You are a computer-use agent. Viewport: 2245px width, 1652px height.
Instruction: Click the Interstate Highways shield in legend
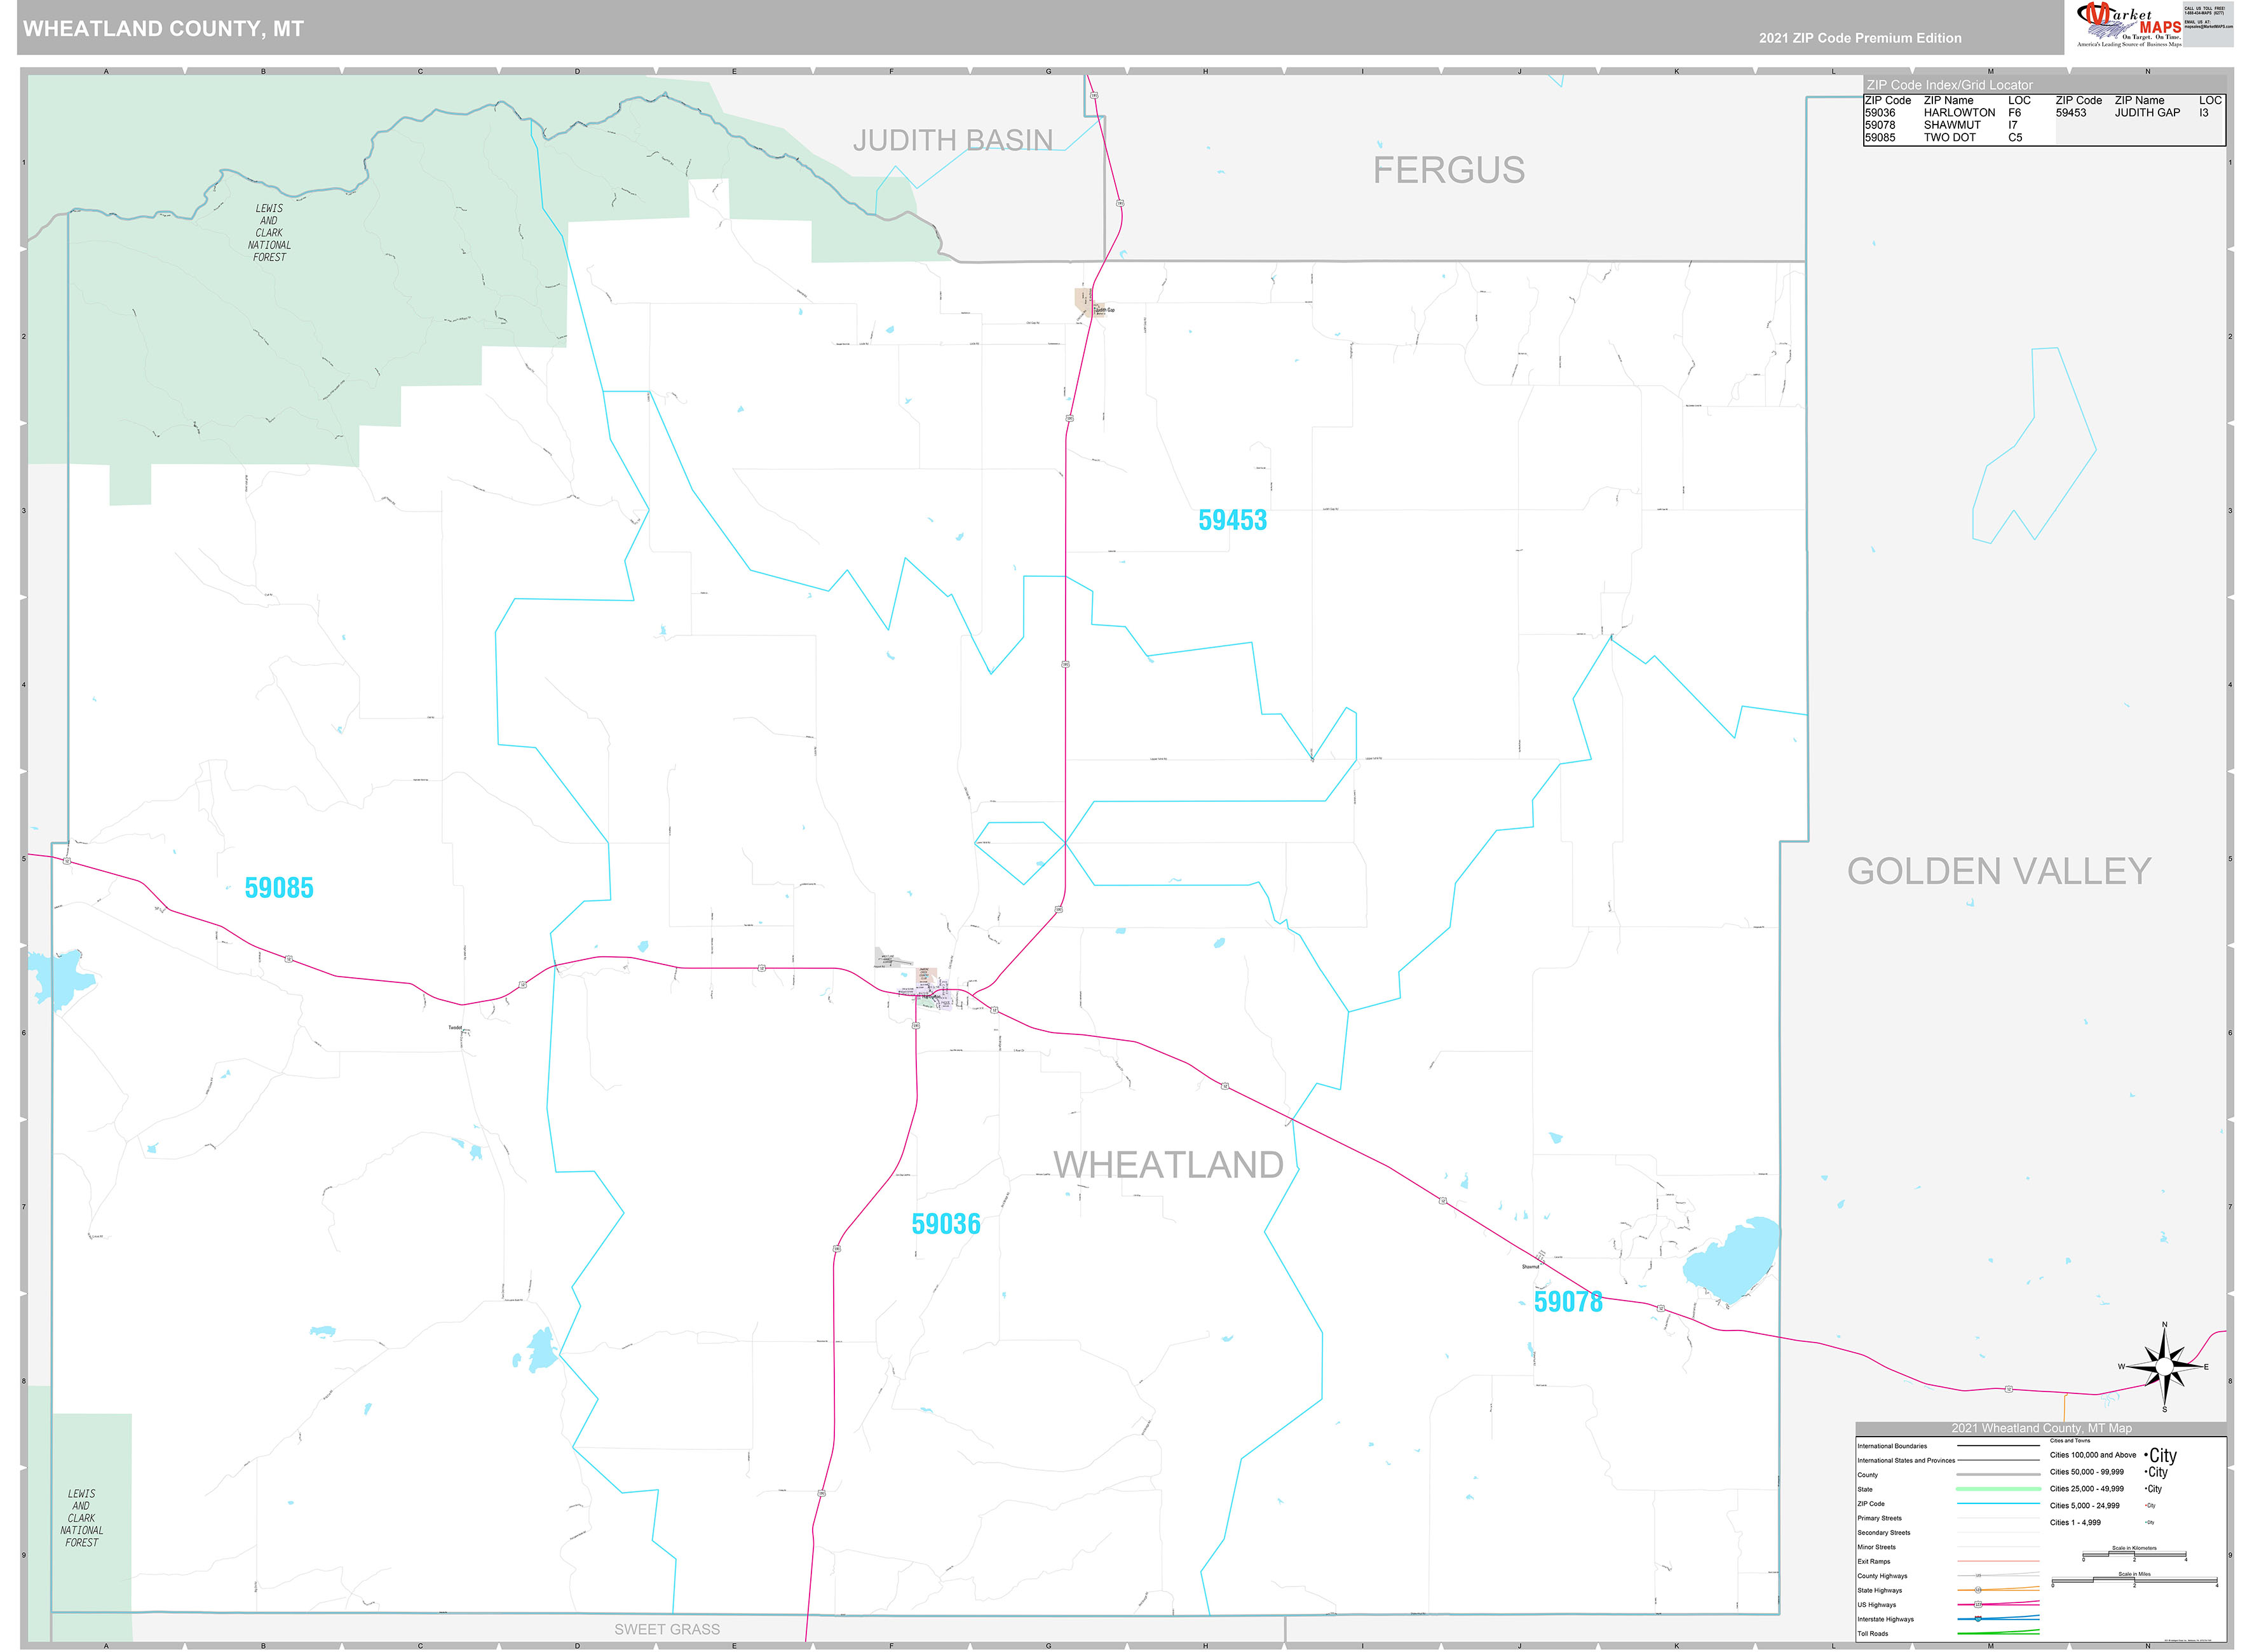click(1977, 1618)
